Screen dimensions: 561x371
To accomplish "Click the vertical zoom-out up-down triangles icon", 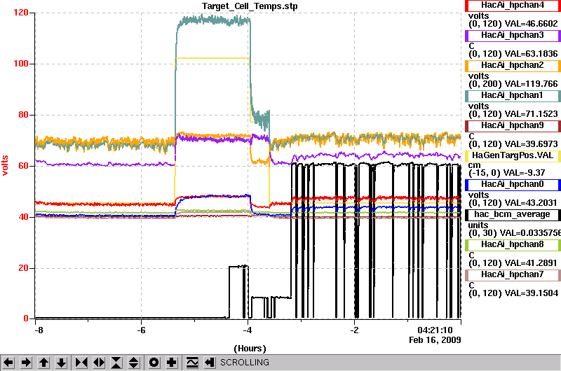I will pyautogui.click(x=134, y=363).
